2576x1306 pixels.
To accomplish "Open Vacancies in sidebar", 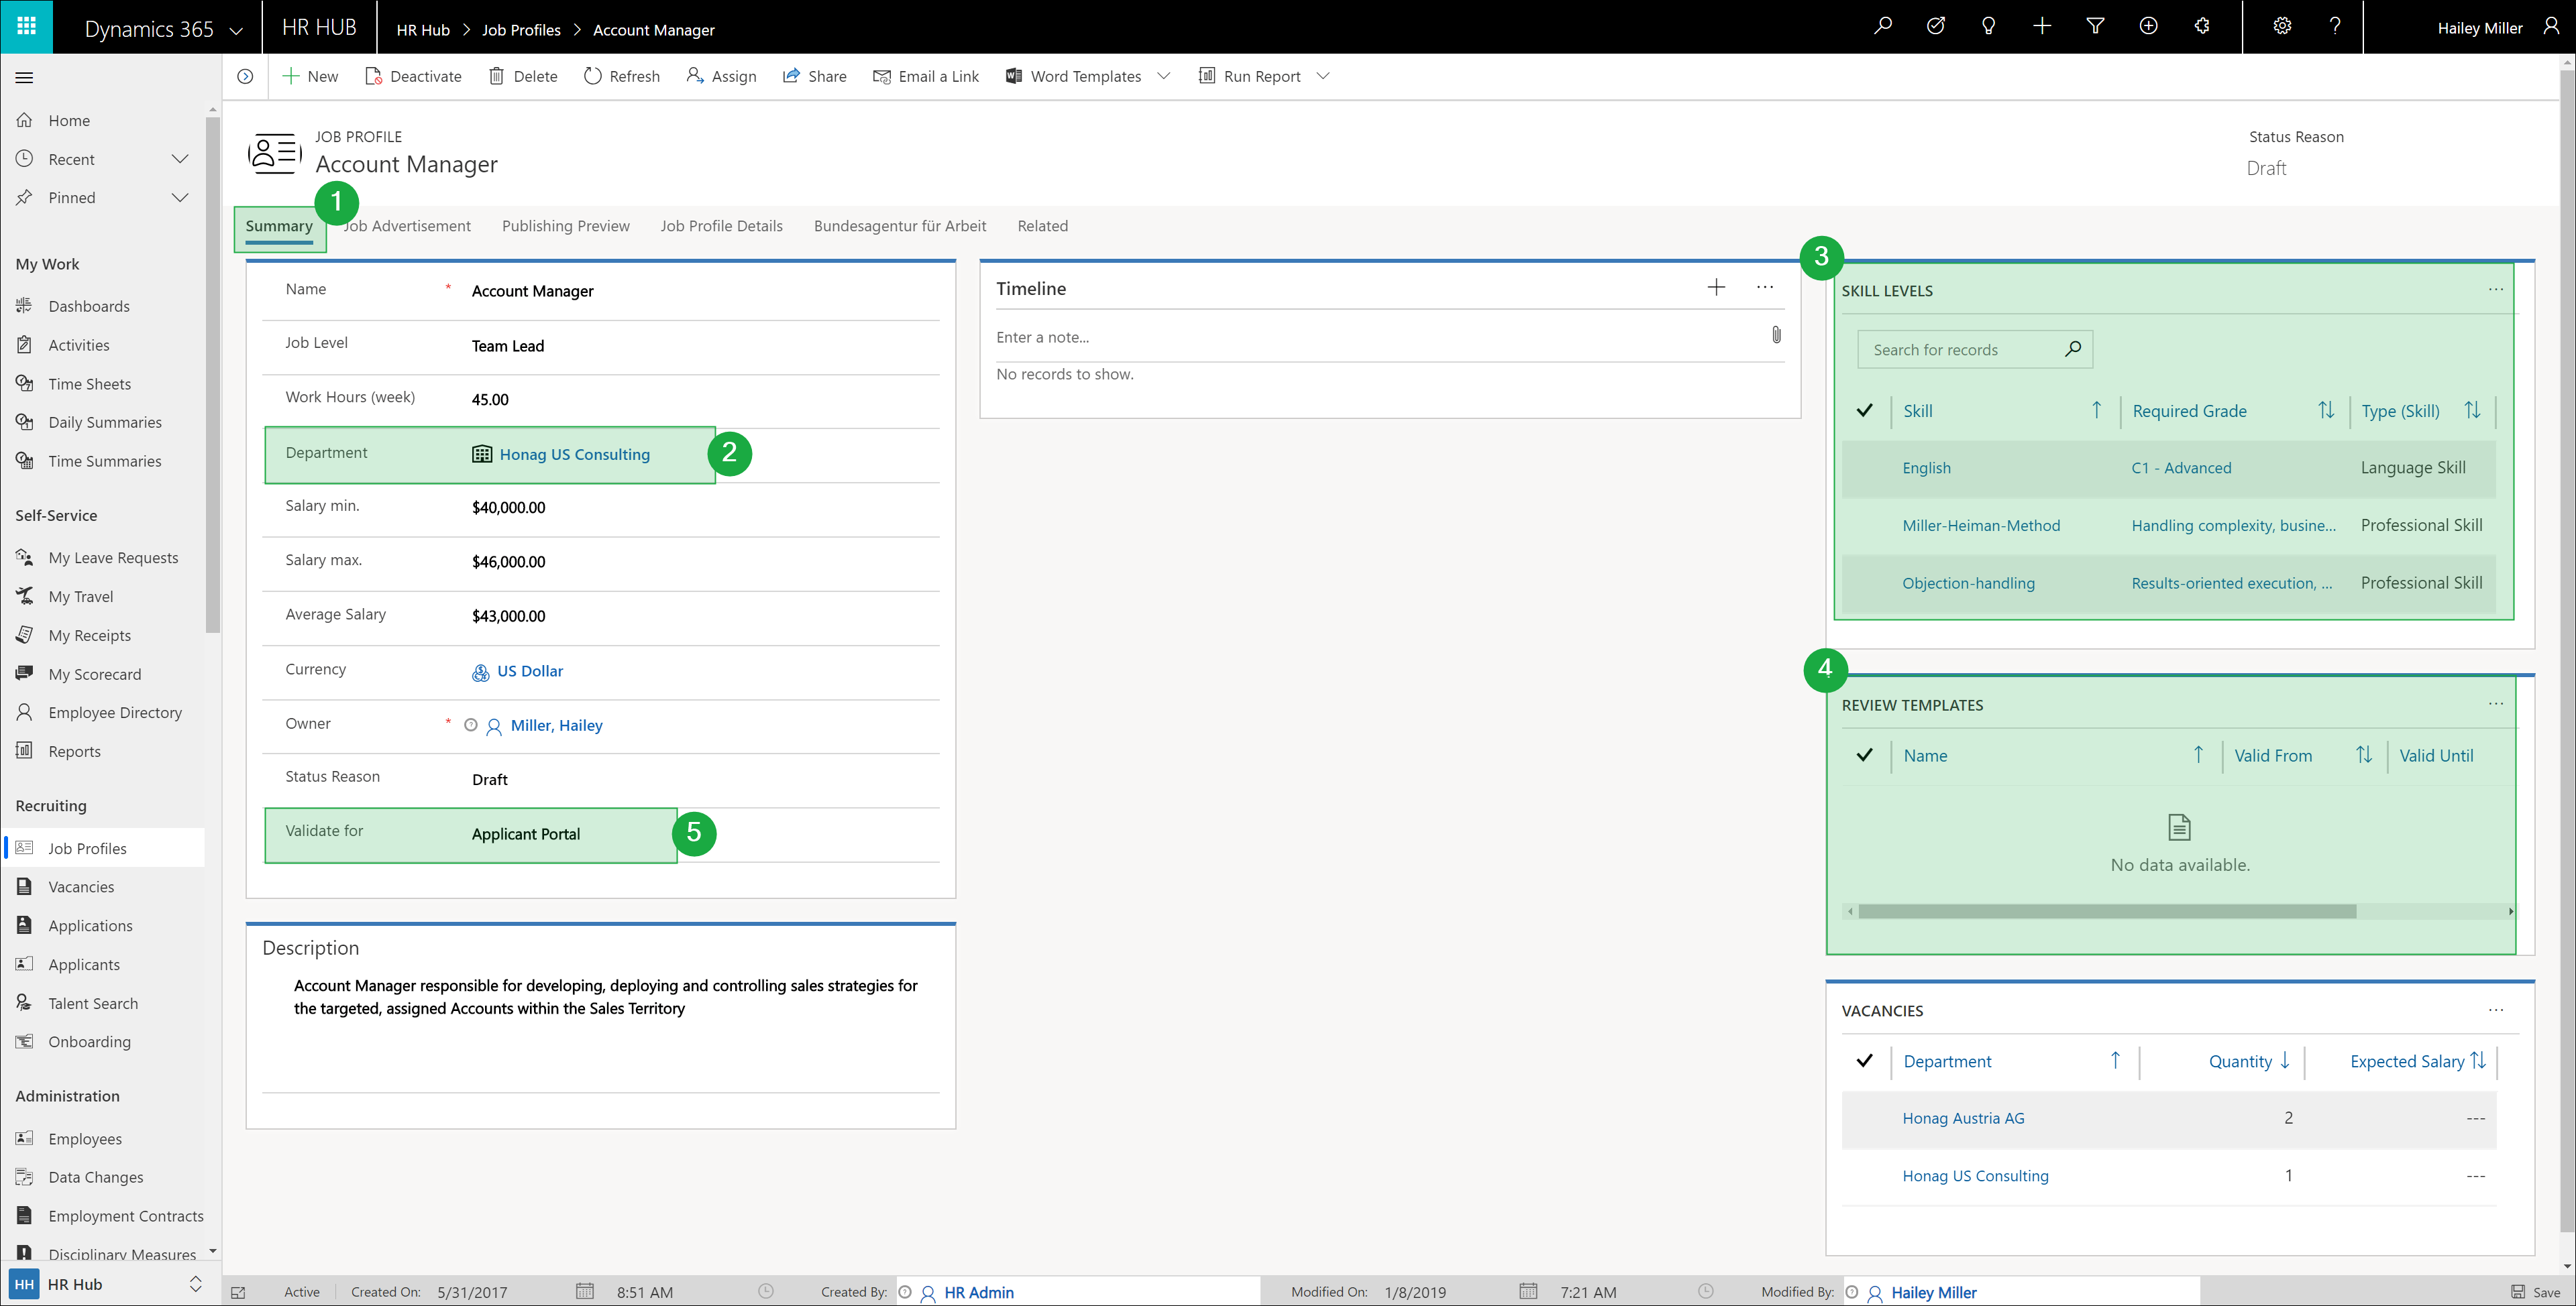I will click(81, 888).
